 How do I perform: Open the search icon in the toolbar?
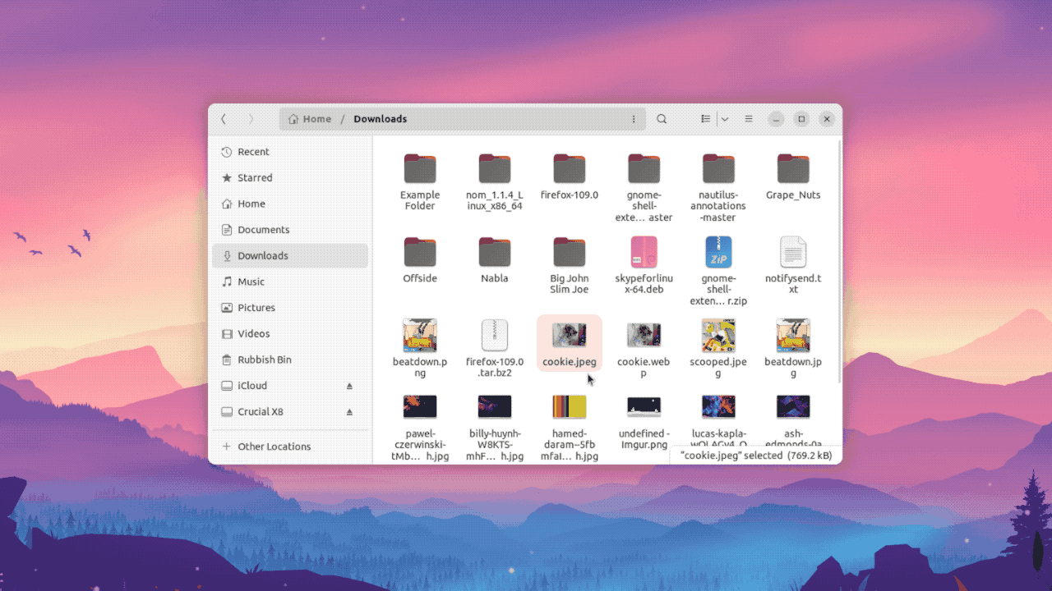coord(662,118)
